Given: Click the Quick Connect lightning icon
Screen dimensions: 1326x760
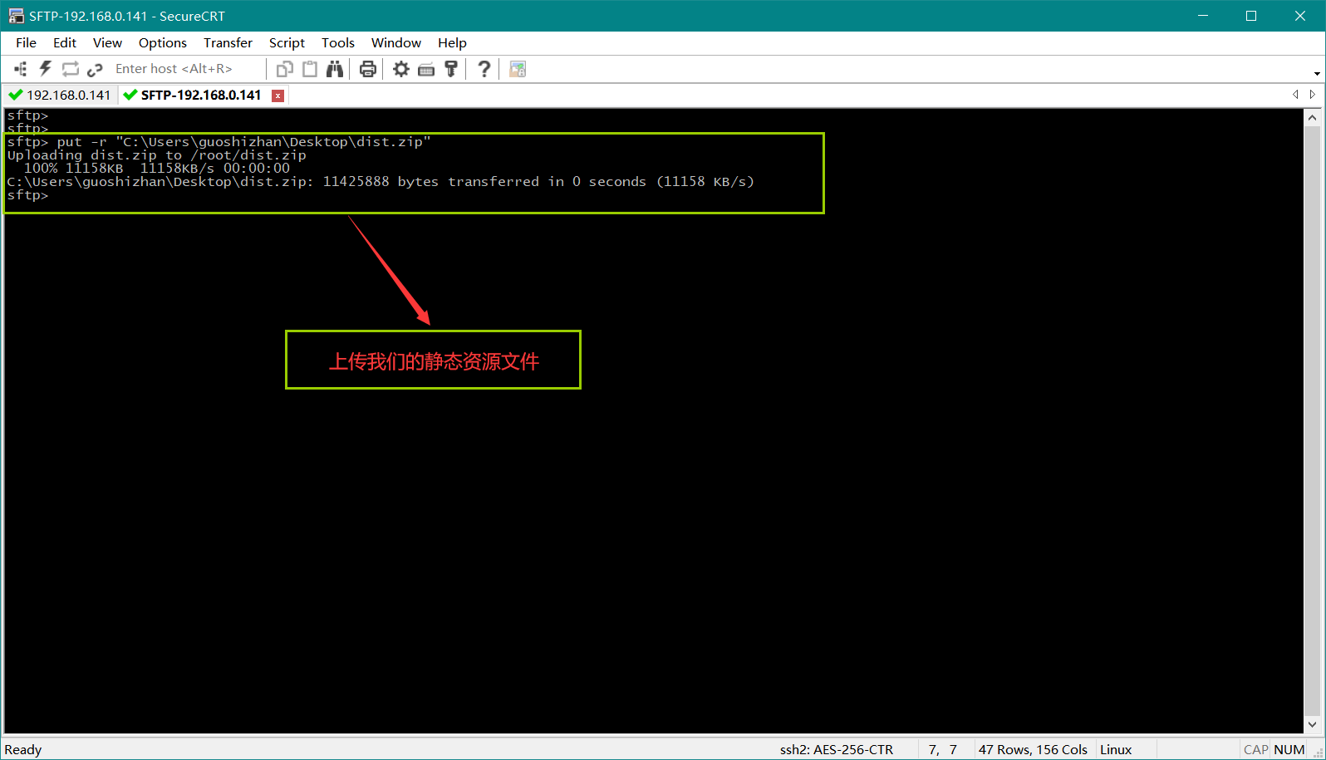Looking at the screenshot, I should point(46,69).
